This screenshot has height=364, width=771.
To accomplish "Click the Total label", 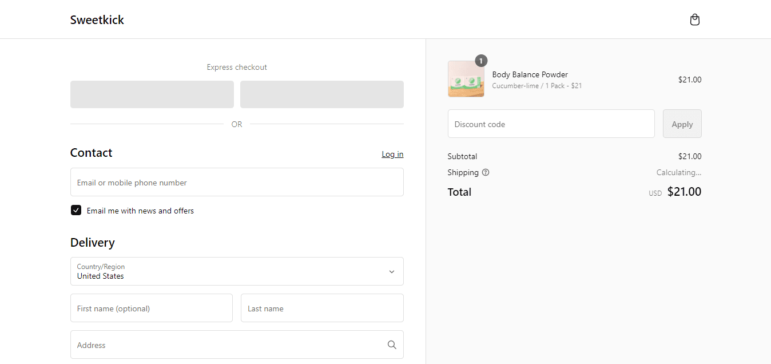I will click(459, 192).
